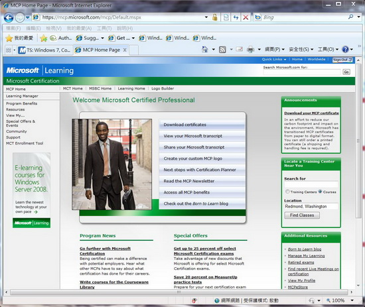Open the Home button dropdown arrow
This screenshot has height=307, width=365.
(x=214, y=50)
